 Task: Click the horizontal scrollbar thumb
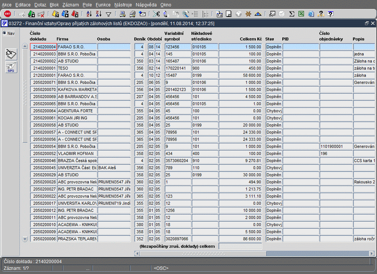point(203,253)
